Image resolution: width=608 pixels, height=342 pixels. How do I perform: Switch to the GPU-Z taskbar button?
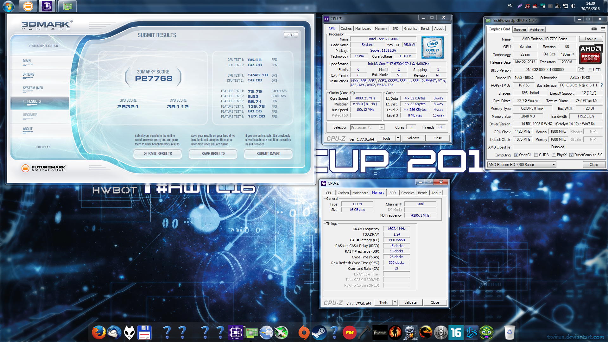(x=67, y=6)
